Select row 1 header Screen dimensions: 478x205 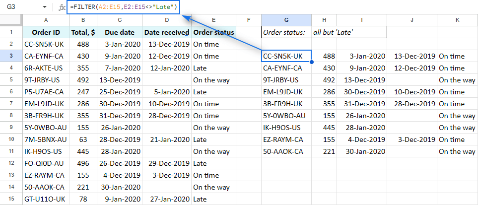[x=11, y=32]
